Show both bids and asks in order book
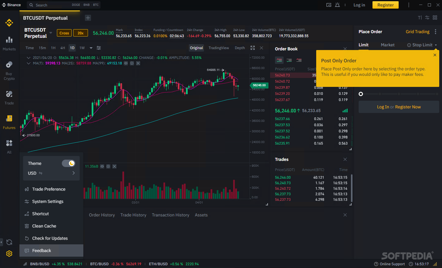 (x=279, y=60)
